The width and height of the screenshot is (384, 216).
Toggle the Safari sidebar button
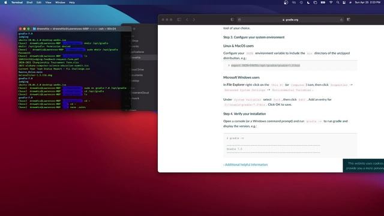[x=179, y=20]
